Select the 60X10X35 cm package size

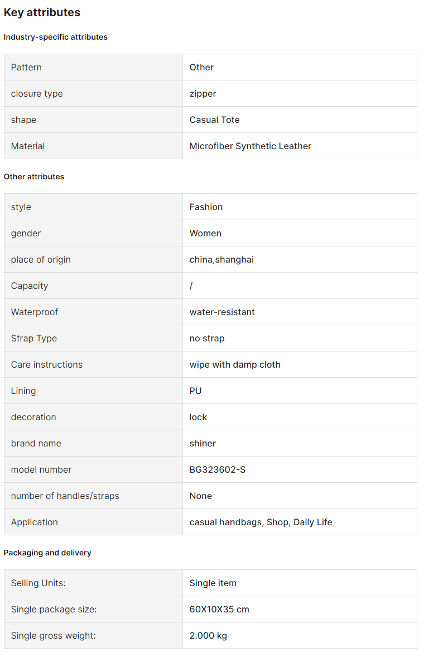coord(219,609)
